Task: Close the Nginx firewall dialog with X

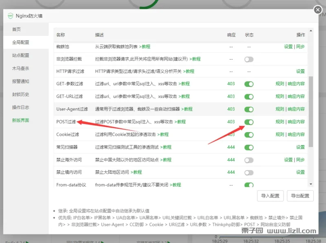Action: (318, 10)
